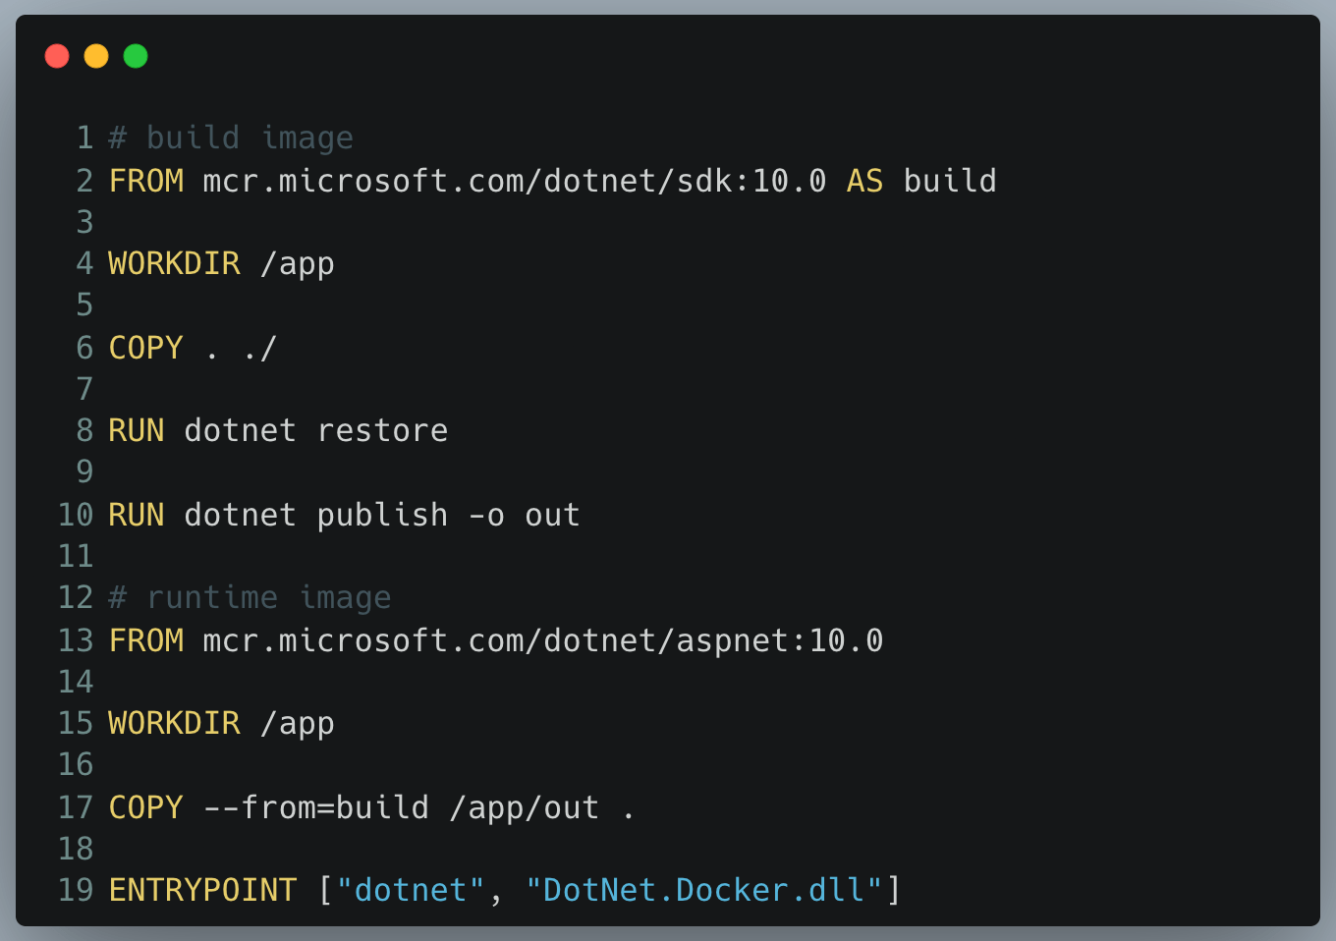This screenshot has height=941, width=1336.
Task: Click the first WORKDIR keyword on line 4
Action: [174, 263]
